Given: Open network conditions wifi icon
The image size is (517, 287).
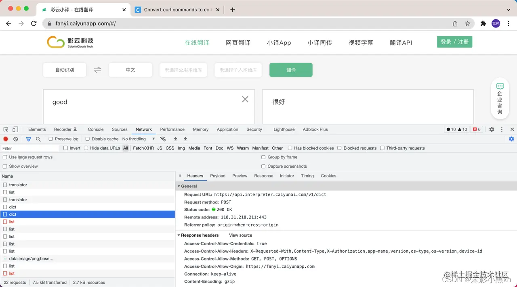Looking at the screenshot, I should pyautogui.click(x=163, y=139).
